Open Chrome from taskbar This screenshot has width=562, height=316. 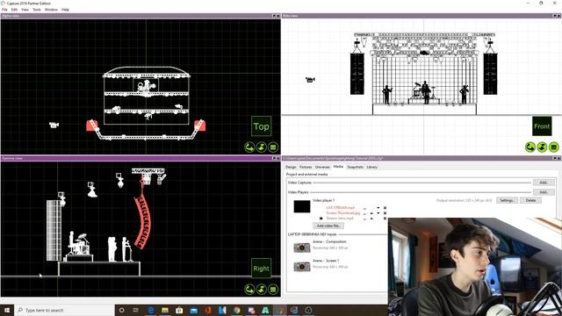(236, 310)
